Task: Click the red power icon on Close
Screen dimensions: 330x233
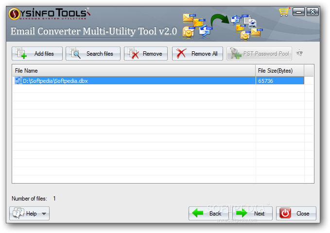Action: click(285, 213)
